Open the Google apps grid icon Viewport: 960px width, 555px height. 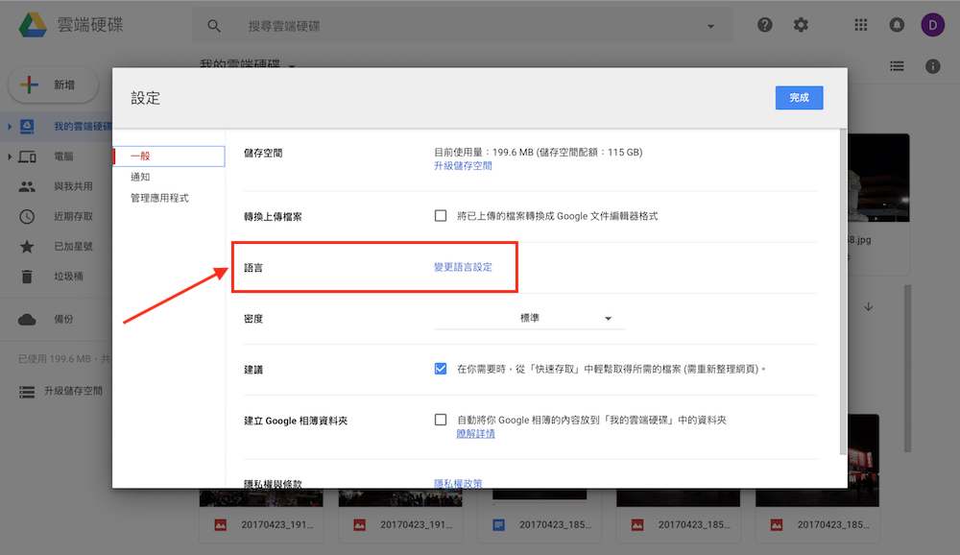[x=861, y=26]
